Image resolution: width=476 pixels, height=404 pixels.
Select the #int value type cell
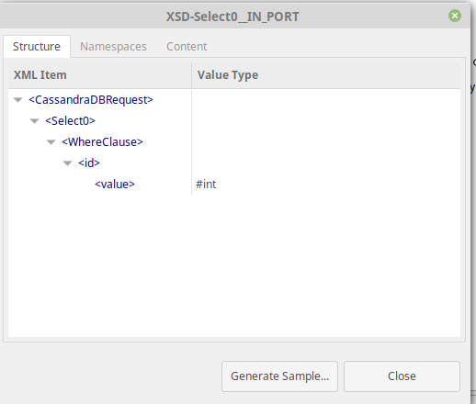pos(206,185)
